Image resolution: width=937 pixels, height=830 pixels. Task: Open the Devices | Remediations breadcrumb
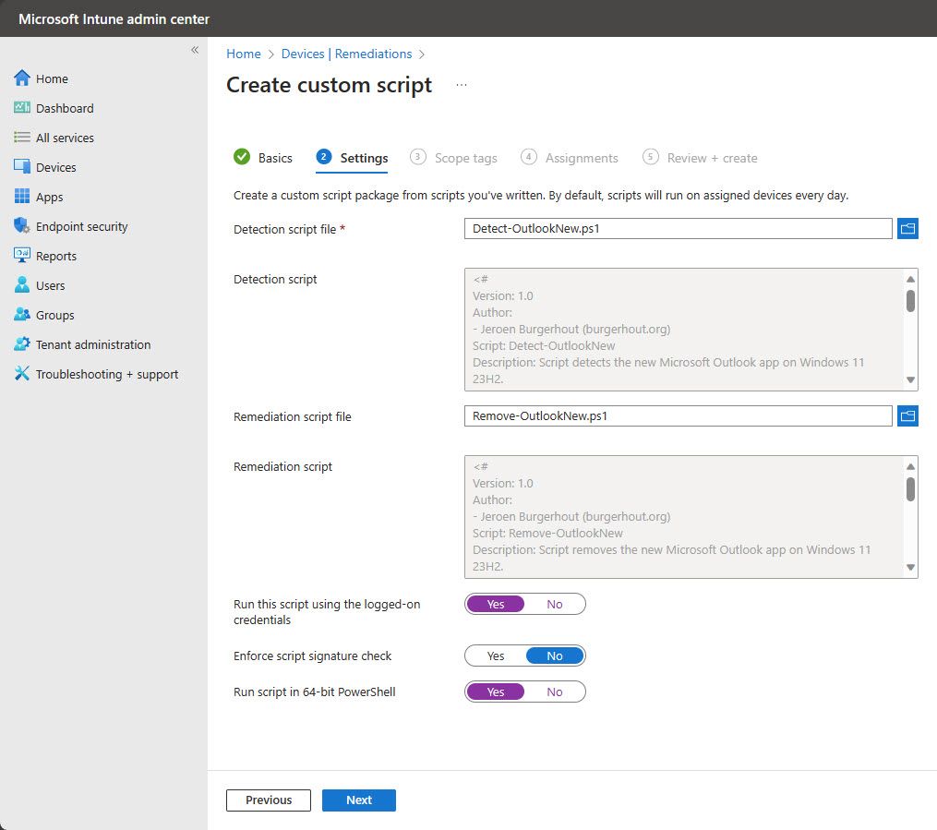(346, 54)
